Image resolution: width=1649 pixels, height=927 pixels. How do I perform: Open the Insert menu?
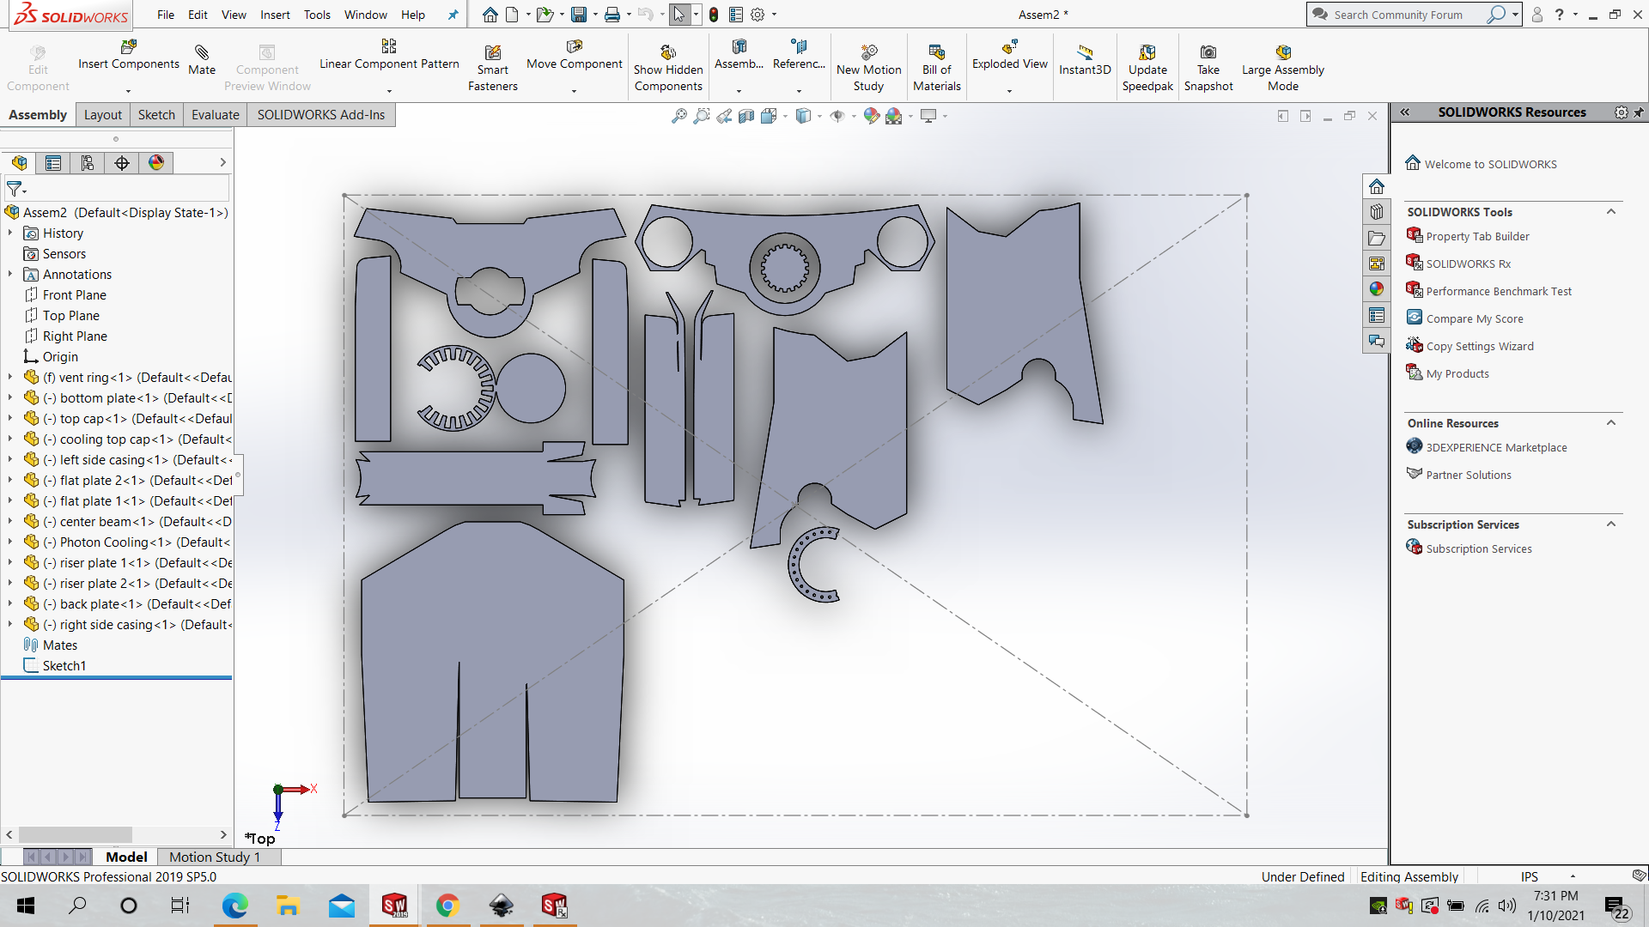[x=275, y=15]
